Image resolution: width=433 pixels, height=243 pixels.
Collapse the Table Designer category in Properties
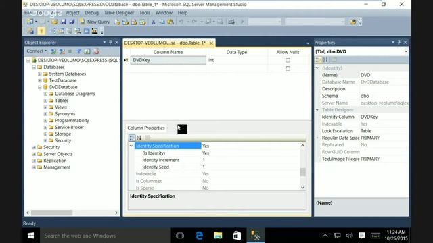(317, 109)
